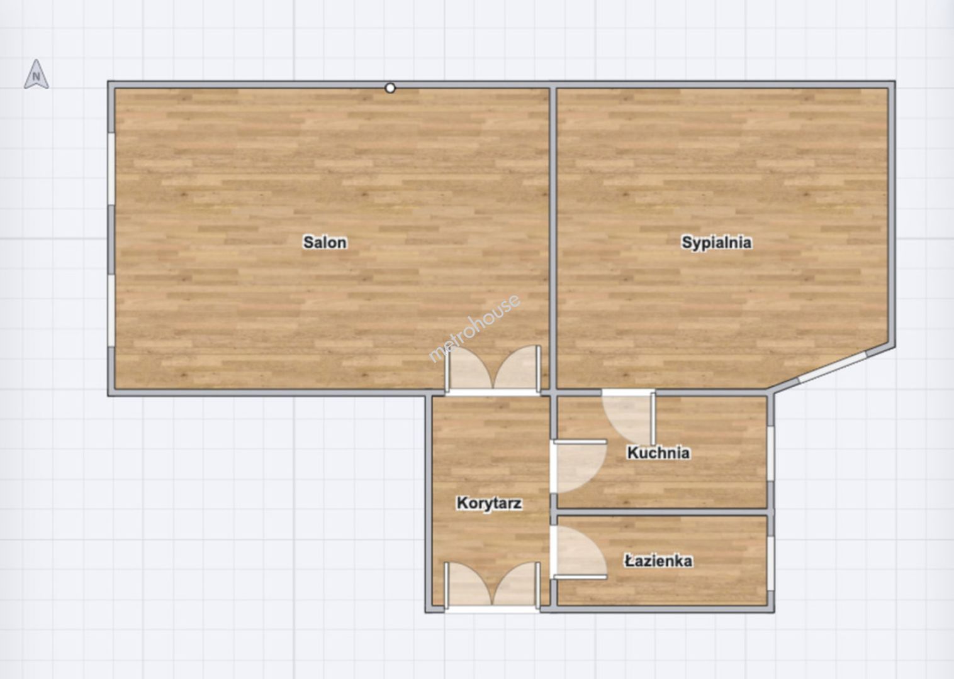This screenshot has width=954, height=679.
Task: Click the metrohouse watermark text
Action: [x=474, y=328]
